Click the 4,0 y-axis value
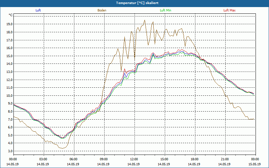269x168 pixels. click(10, 143)
